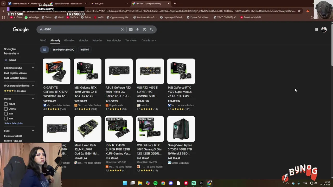Open Discord from the taskbar
The height and width of the screenshot is (187, 333).
click(171, 183)
